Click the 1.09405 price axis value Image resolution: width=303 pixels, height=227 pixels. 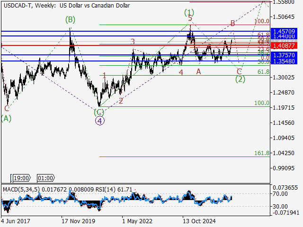(284, 138)
